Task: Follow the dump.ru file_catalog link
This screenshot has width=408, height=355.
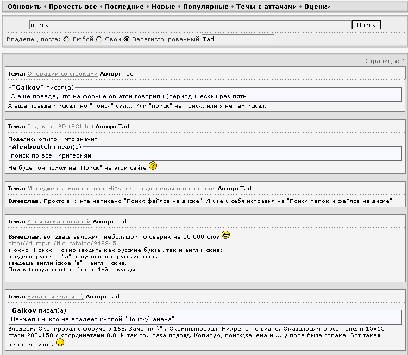Action: [62, 243]
